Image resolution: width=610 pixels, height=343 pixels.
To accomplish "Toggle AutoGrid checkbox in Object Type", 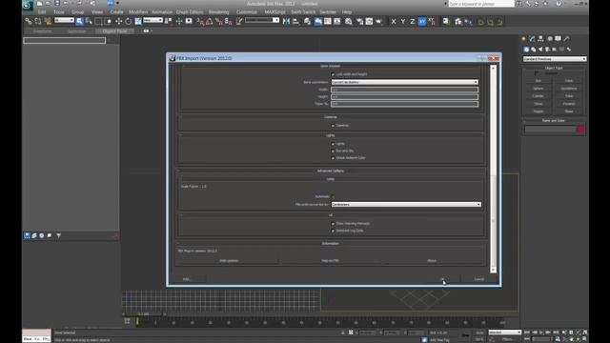I will coord(537,73).
